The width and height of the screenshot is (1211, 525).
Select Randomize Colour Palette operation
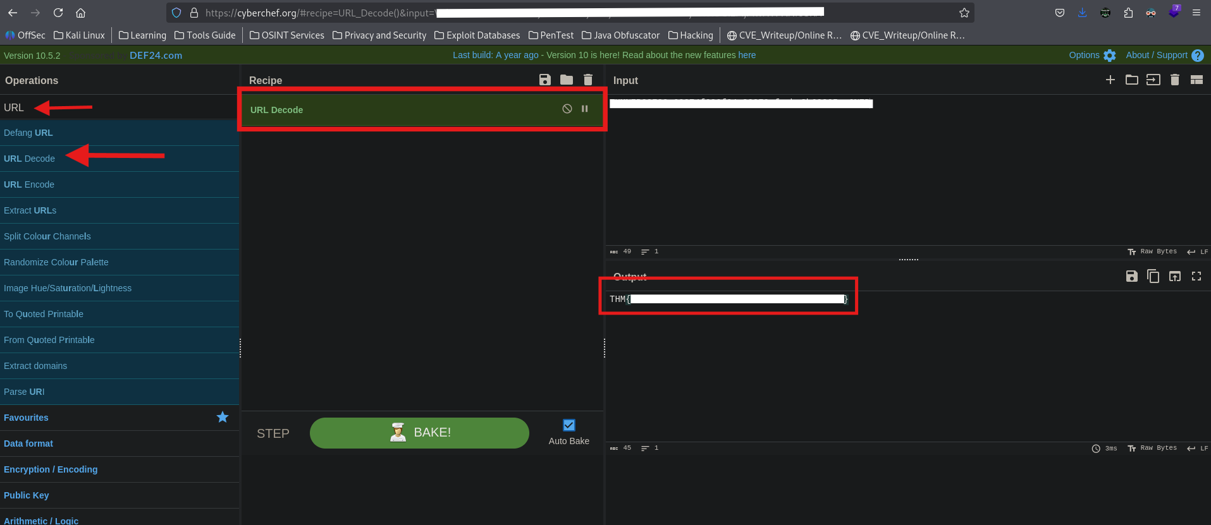120,262
